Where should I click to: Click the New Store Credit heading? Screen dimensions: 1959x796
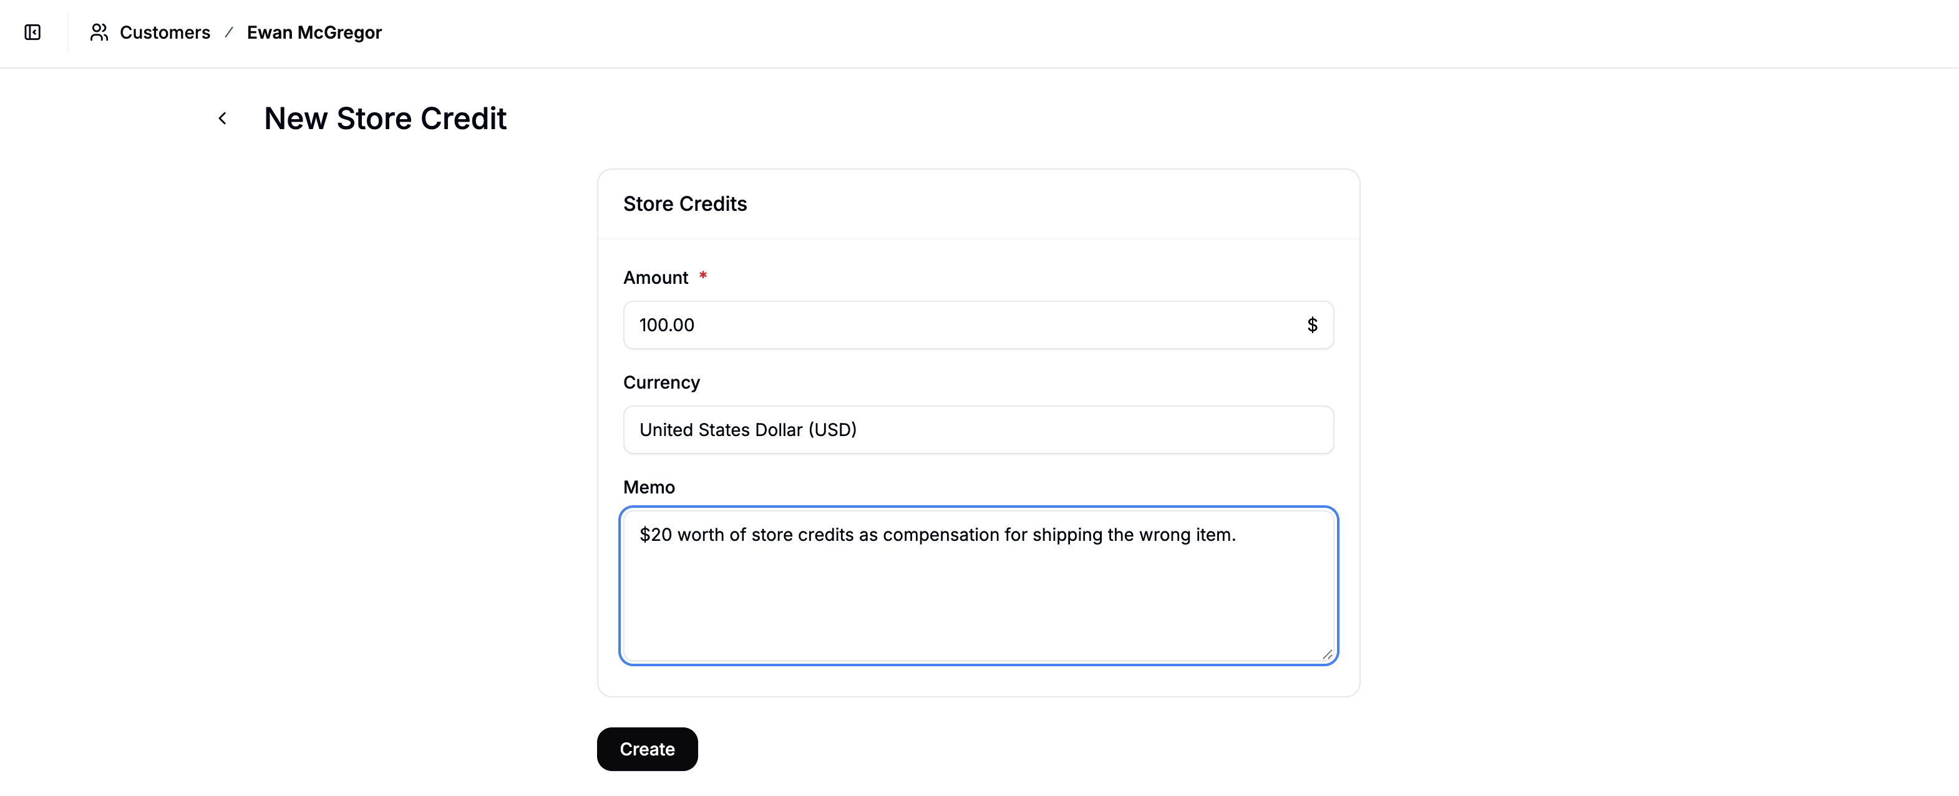[x=385, y=118]
